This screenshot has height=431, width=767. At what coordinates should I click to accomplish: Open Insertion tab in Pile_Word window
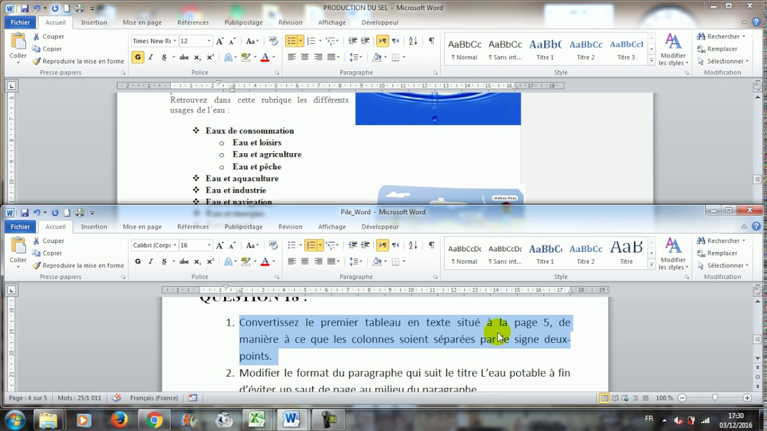coord(94,227)
